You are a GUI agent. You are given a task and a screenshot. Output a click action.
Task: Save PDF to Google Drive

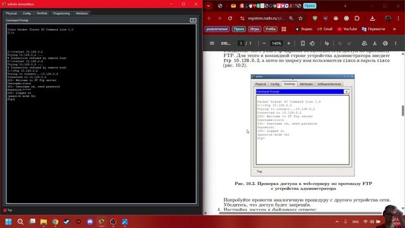pos(364,44)
